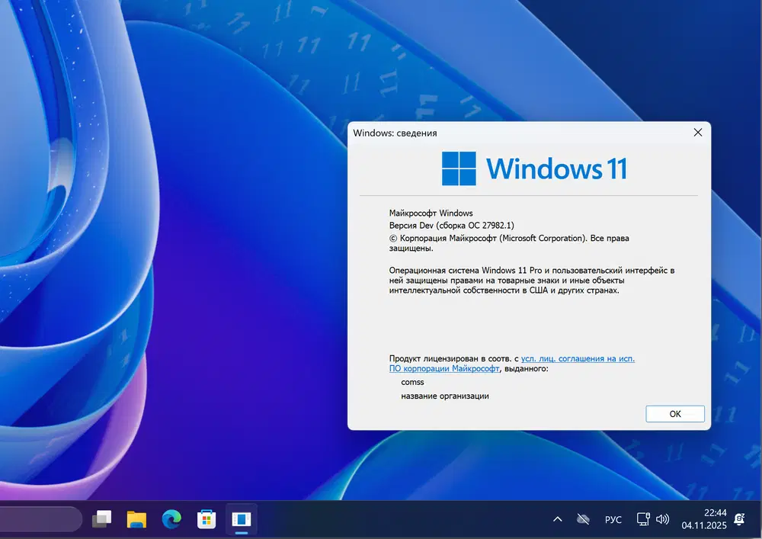Screen dimensions: 762x539
Task: Click the Windows сведения dialog title bar
Action: pyautogui.click(x=495, y=132)
